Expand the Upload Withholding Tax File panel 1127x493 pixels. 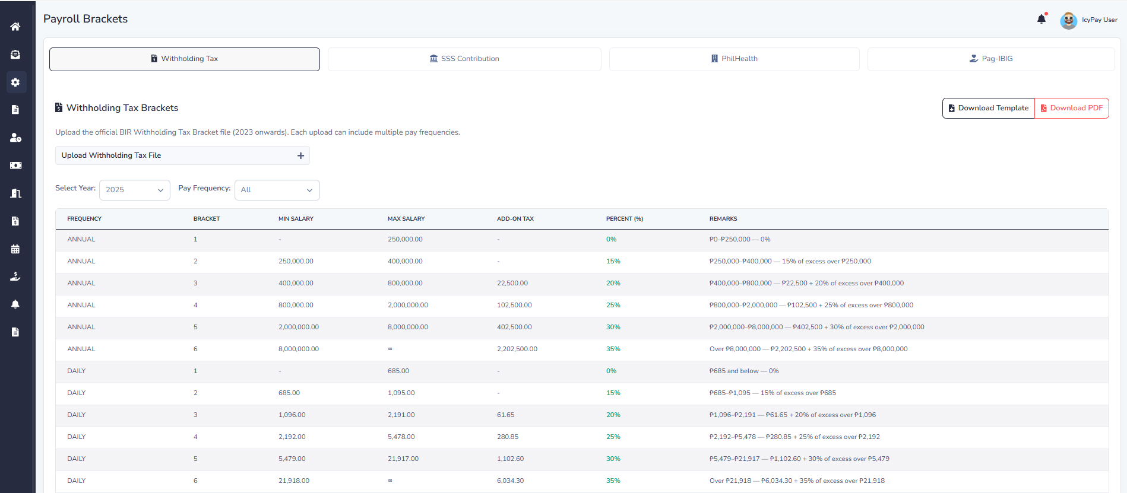pos(182,155)
